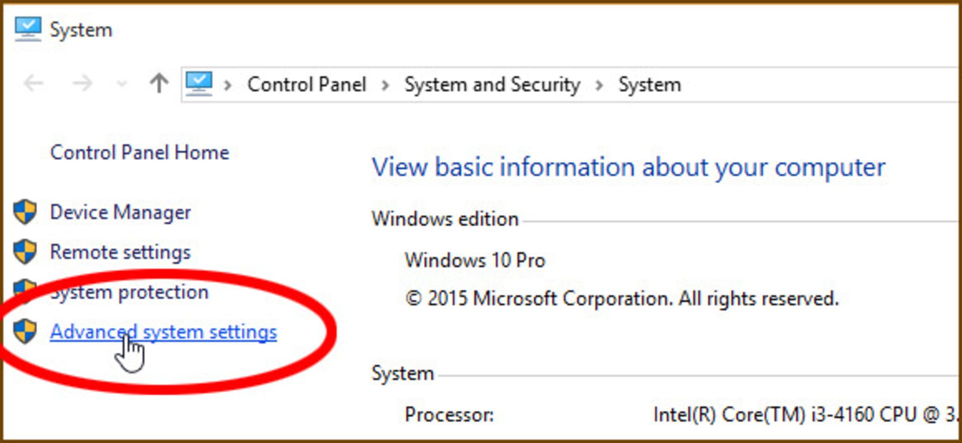The image size is (962, 443).
Task: Select the Control Panel breadcrumb
Action: point(307,85)
